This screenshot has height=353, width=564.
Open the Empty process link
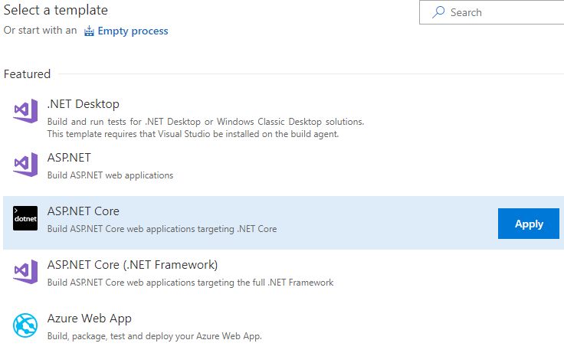tap(133, 31)
